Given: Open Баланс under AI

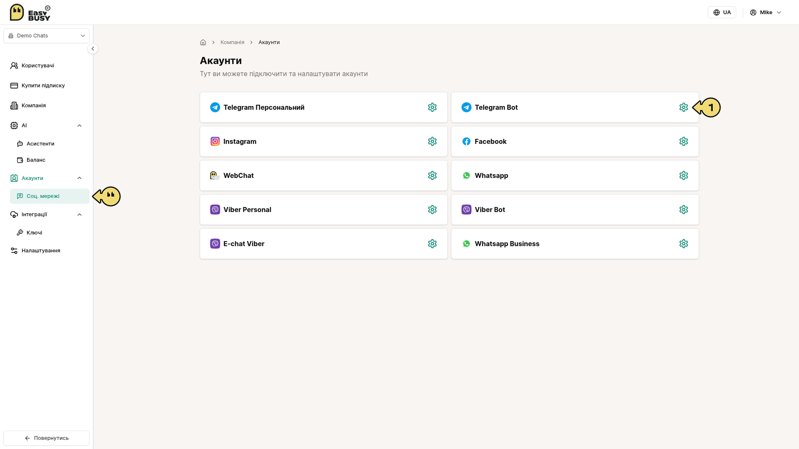Looking at the screenshot, I should point(50,160).
